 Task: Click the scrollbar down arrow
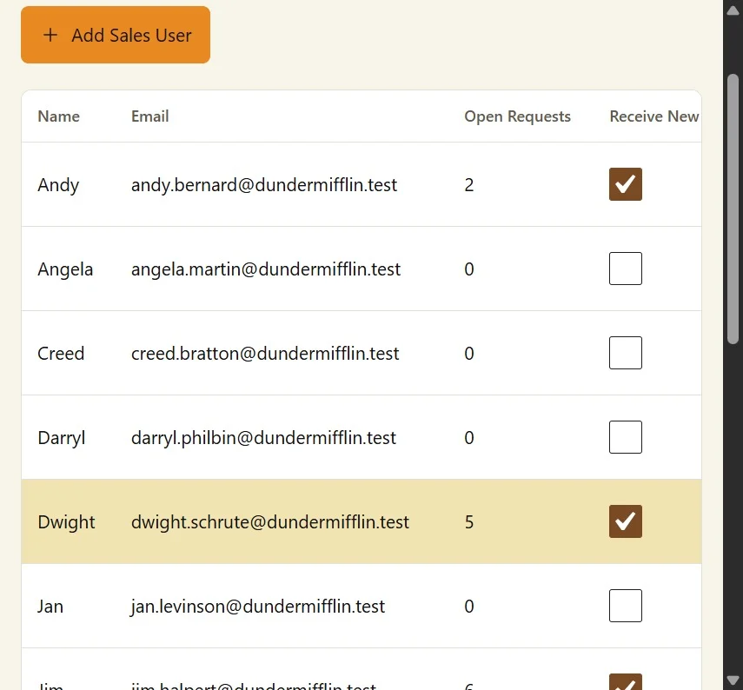coord(733,680)
